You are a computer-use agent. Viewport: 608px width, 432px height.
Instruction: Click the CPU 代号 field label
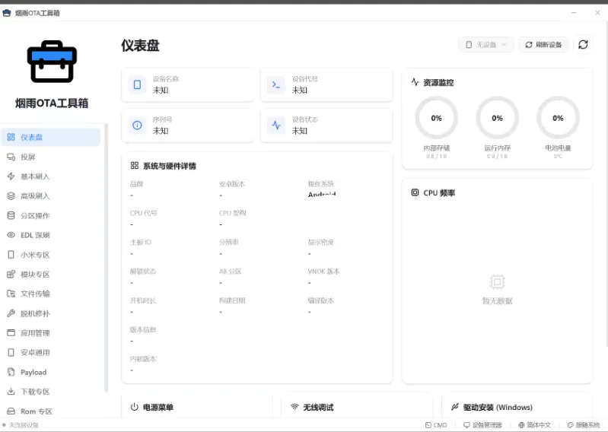click(x=144, y=213)
